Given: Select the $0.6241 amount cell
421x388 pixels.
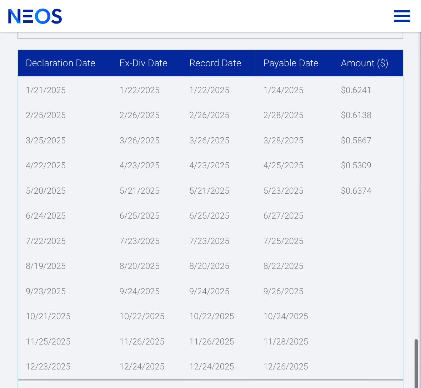Looking at the screenshot, I should click(x=356, y=90).
